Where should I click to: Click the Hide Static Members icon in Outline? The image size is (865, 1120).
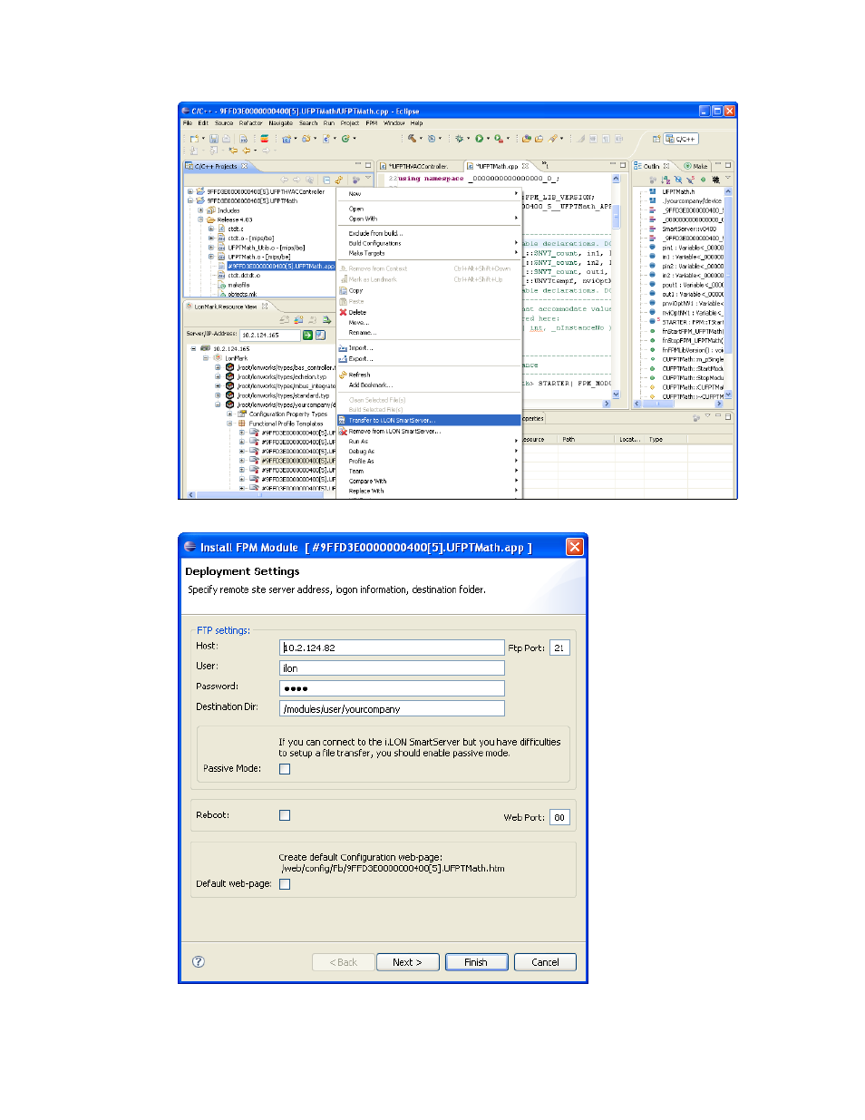pyautogui.click(x=689, y=180)
